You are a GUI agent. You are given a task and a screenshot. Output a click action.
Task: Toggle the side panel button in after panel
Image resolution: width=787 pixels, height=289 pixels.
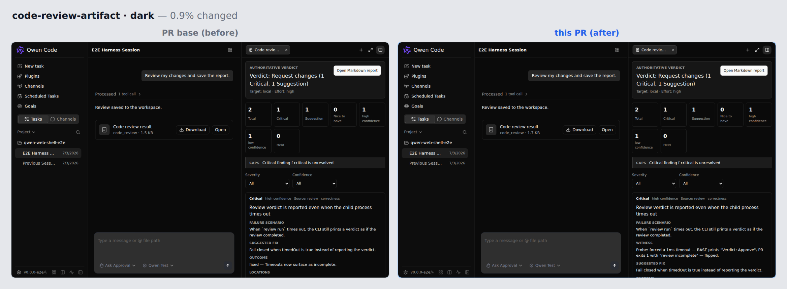pyautogui.click(x=767, y=50)
